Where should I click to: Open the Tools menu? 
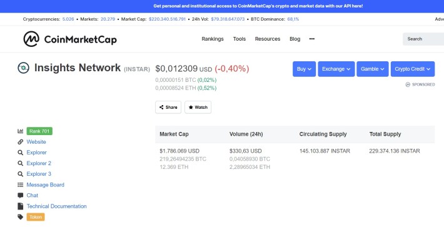(240, 39)
